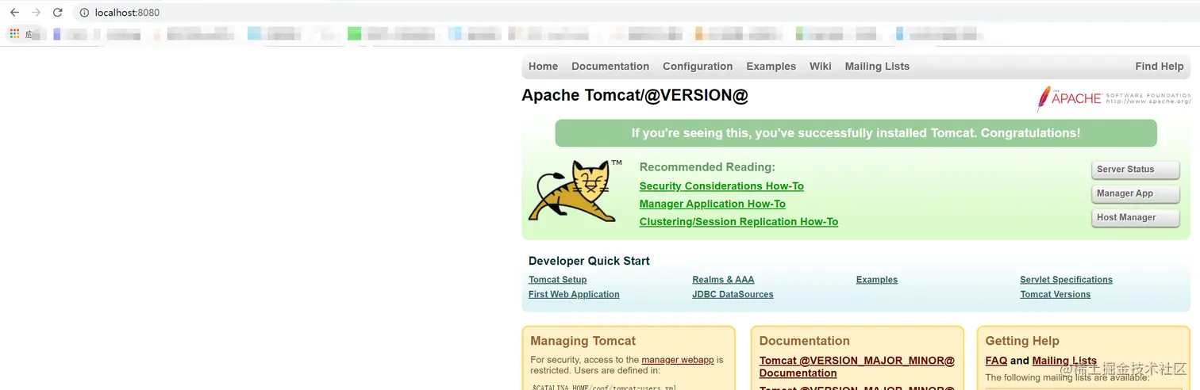The width and height of the screenshot is (1200, 390).
Task: Click the Host Manager button
Action: point(1135,217)
